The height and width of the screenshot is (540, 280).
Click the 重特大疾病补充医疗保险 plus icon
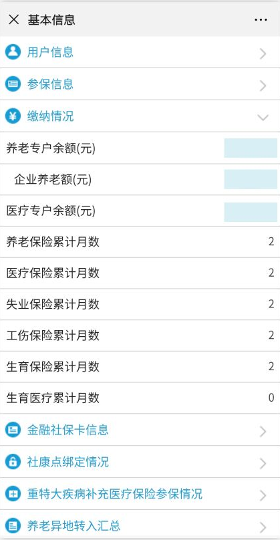[x=13, y=494]
